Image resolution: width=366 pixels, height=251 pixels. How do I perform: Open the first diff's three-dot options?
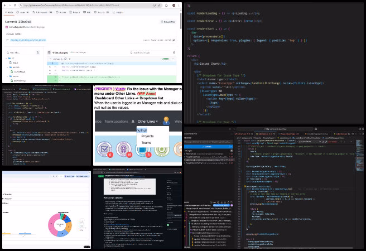coord(173,59)
